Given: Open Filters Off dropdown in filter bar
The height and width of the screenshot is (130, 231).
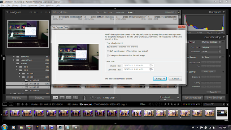Looking at the screenshot, I should point(170,12).
